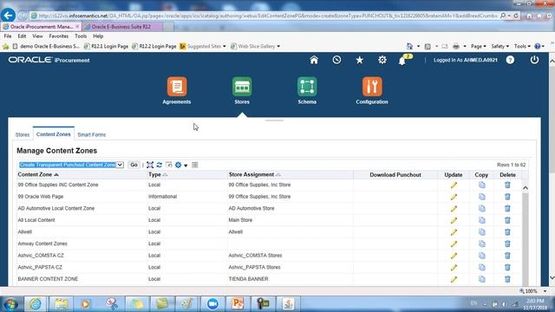Switch to the Oracle E-Business Suite R12 browser tab
This screenshot has height=312, width=555.
pyautogui.click(x=122, y=27)
